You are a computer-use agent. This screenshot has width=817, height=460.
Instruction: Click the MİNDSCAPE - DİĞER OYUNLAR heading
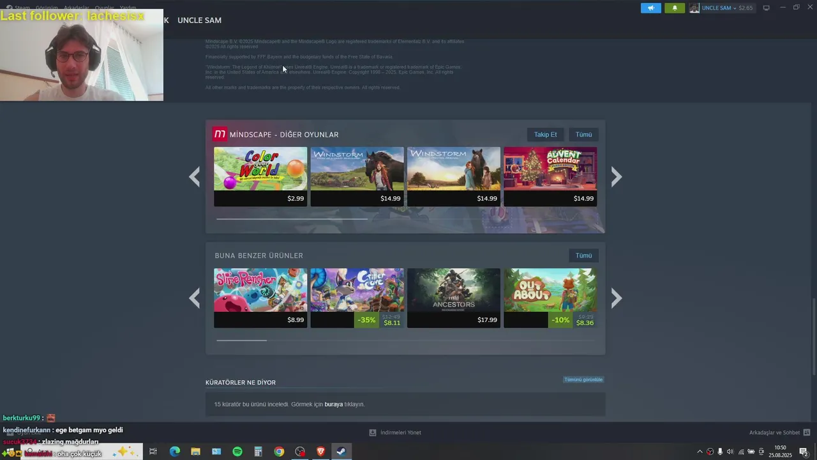(x=284, y=135)
